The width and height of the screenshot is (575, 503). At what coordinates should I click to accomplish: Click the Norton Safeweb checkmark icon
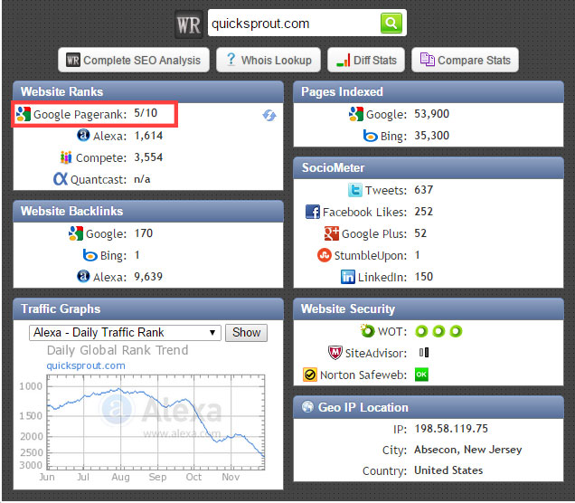tap(310, 375)
